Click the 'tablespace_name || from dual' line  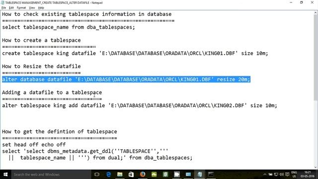tap(100, 158)
